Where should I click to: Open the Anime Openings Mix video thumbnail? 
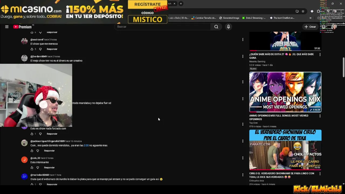[x=285, y=92]
